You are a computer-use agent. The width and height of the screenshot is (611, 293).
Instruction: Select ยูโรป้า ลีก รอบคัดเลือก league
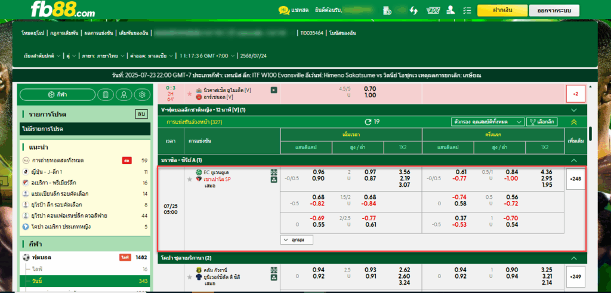[x=85, y=205]
